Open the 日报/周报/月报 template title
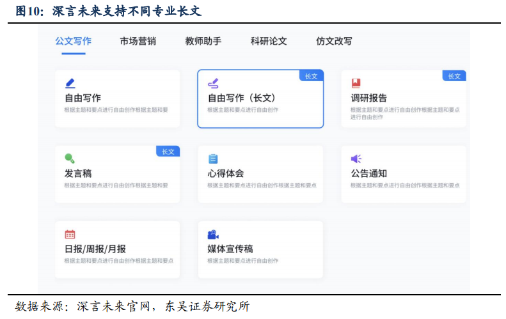The image size is (506, 319). pos(95,249)
